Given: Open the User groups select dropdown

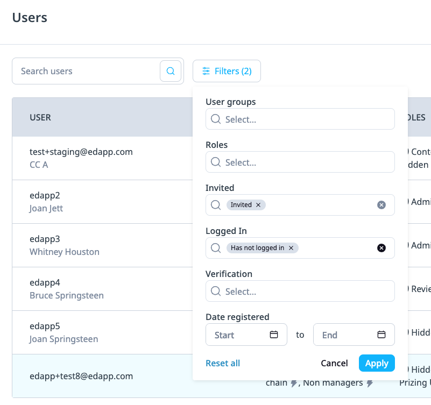Looking at the screenshot, I should (300, 119).
